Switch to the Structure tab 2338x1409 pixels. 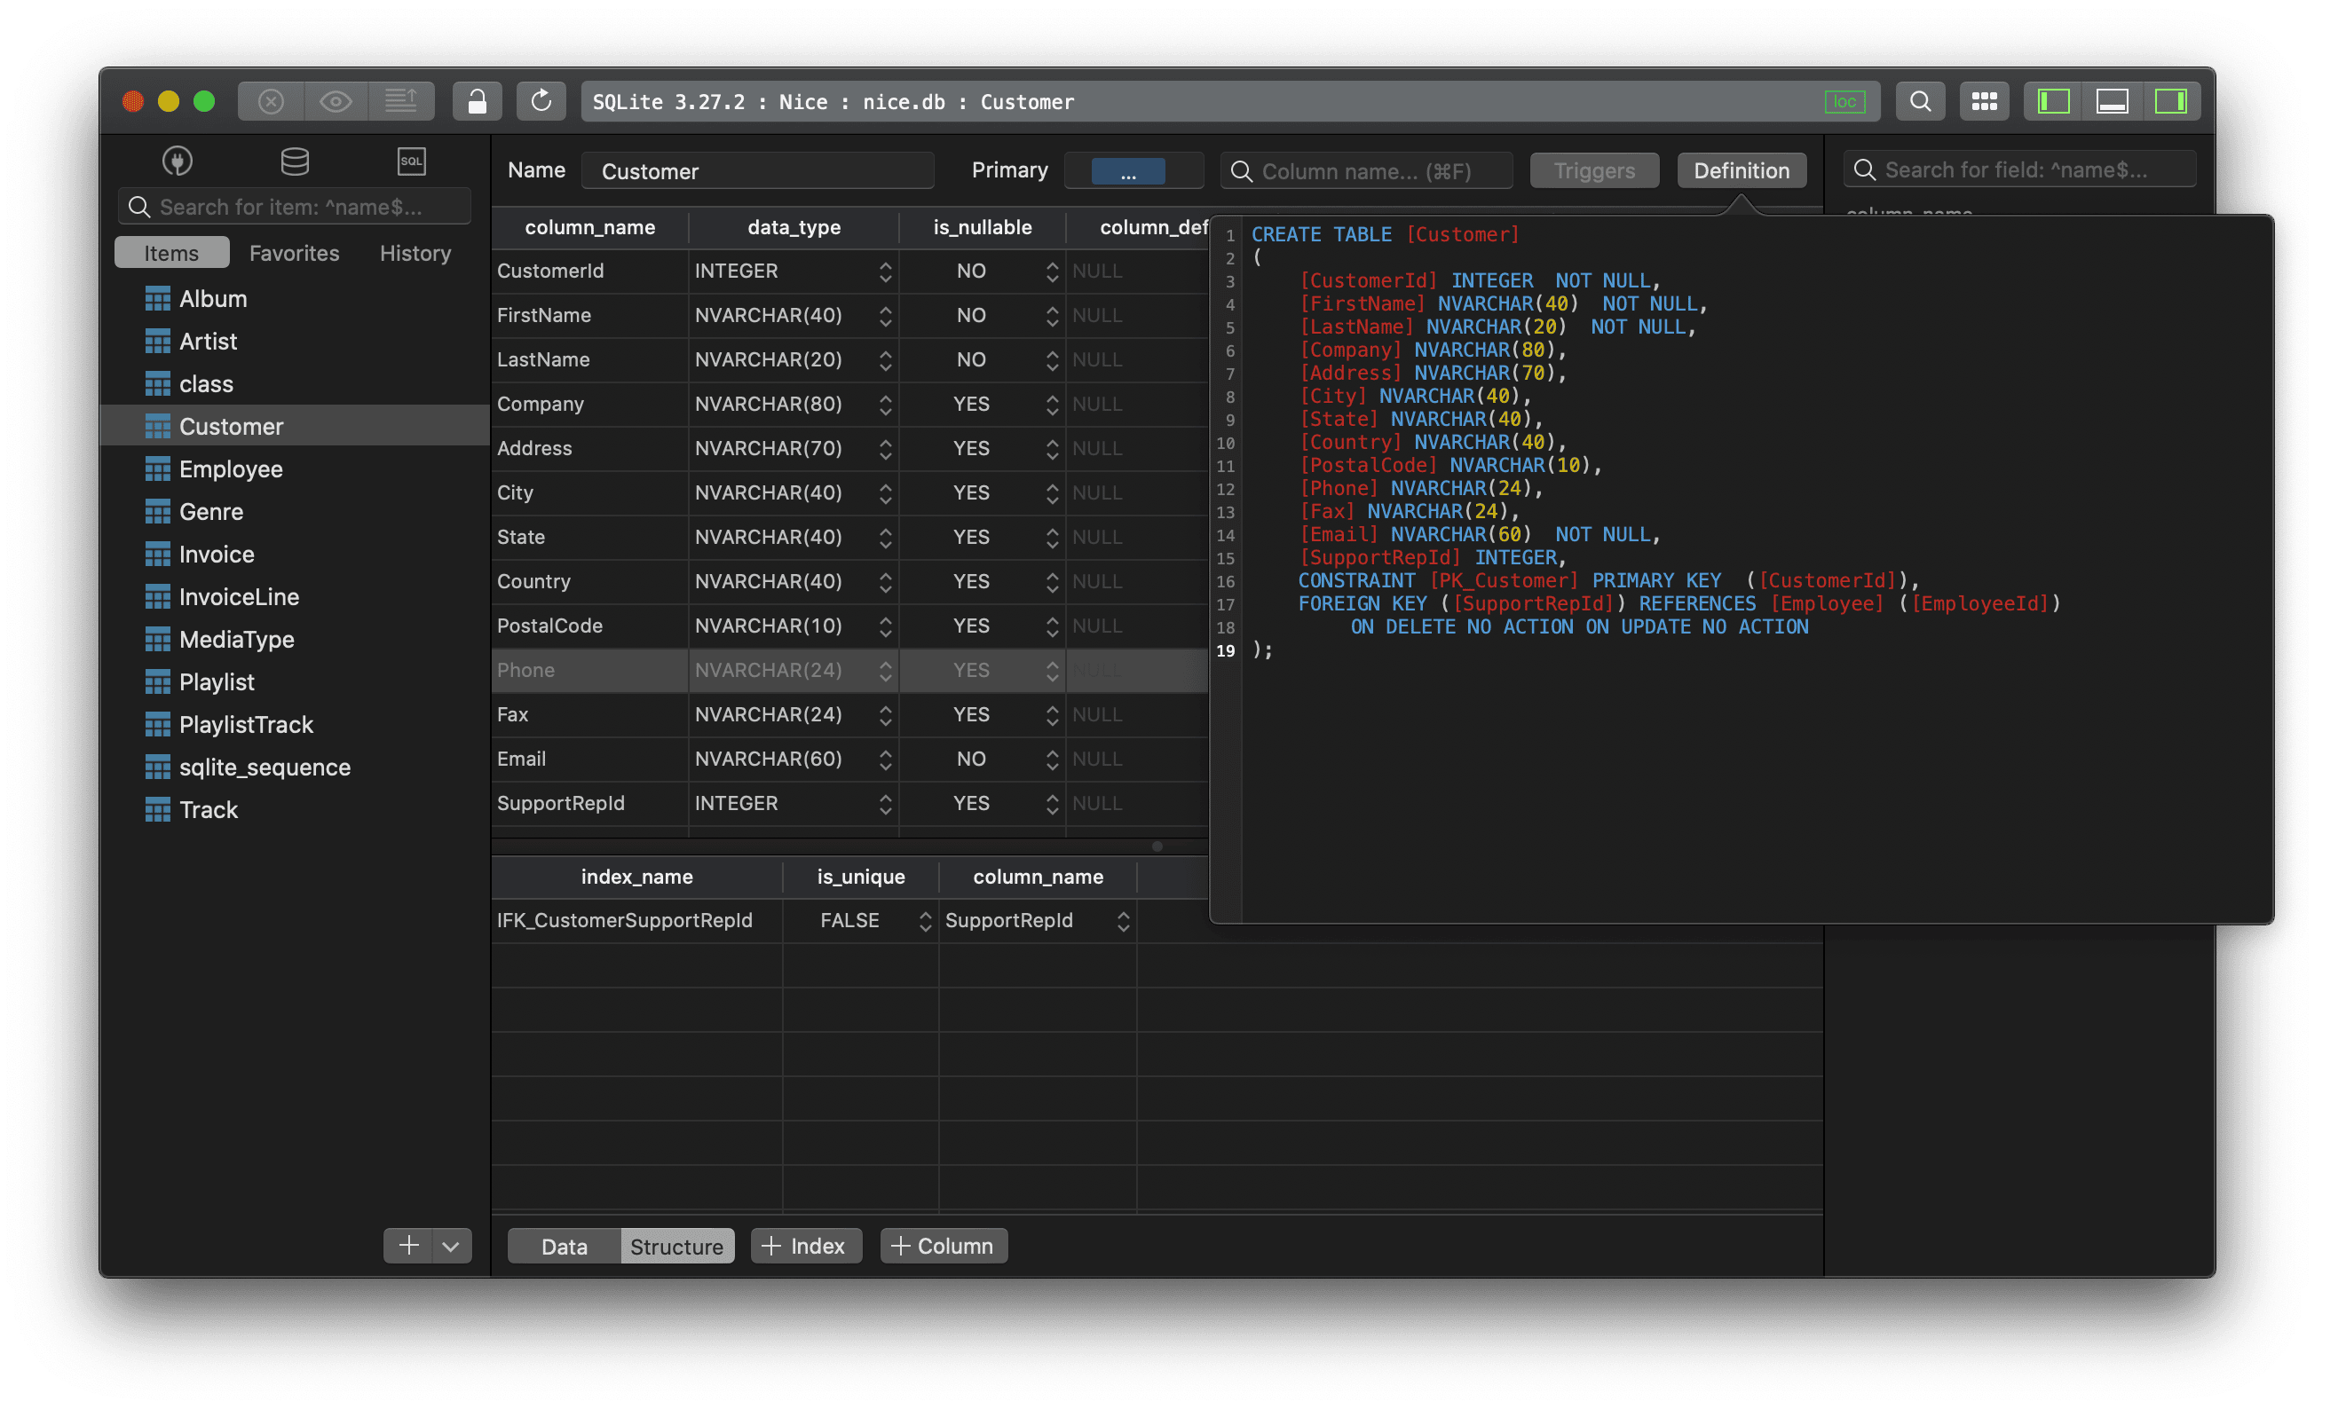[x=676, y=1247]
